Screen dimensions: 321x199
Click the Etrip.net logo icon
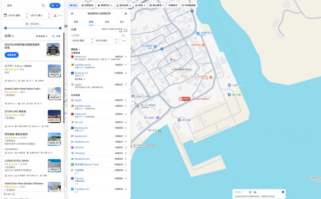72,147
